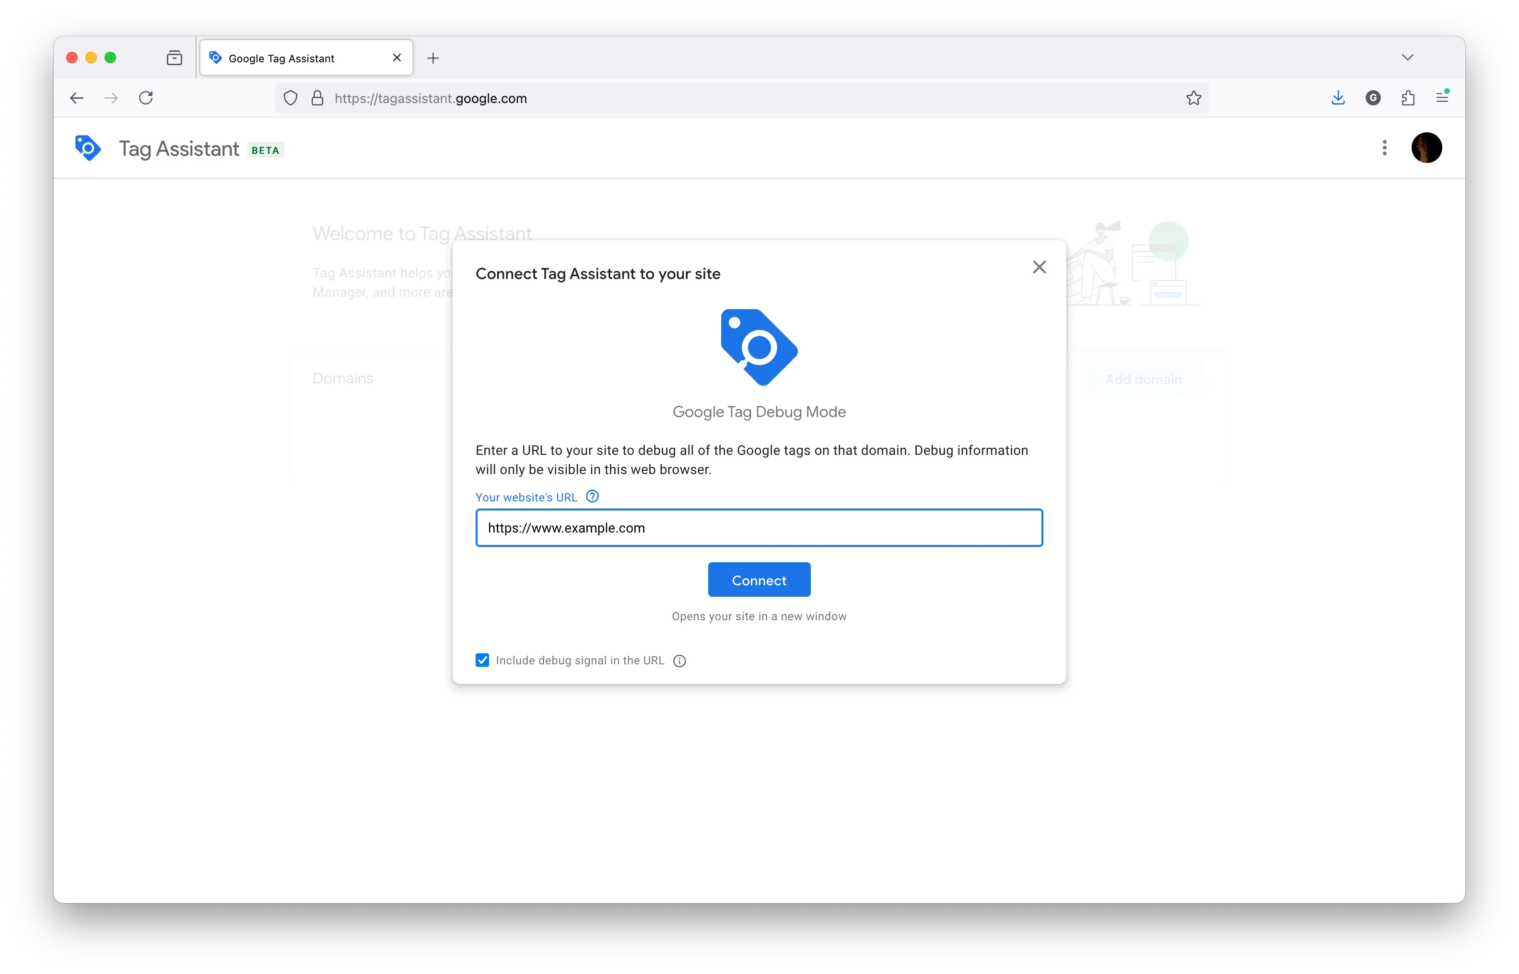Image resolution: width=1519 pixels, height=974 pixels.
Task: Open the browser application menu
Action: 1442,98
